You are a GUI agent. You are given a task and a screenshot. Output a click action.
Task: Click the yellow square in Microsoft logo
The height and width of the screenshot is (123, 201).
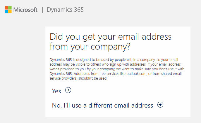click(x=10, y=11)
